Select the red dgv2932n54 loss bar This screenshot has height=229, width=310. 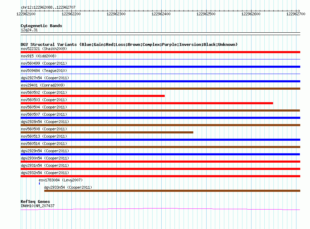coord(160,176)
